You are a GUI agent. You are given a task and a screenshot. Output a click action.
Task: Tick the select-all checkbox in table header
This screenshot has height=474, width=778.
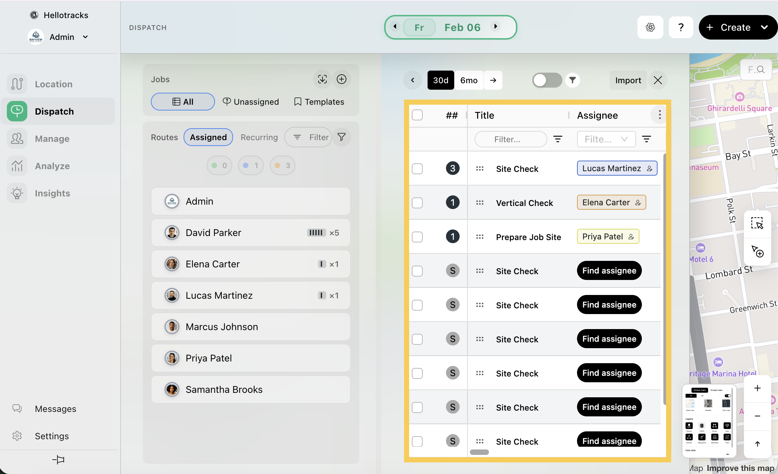pos(417,115)
